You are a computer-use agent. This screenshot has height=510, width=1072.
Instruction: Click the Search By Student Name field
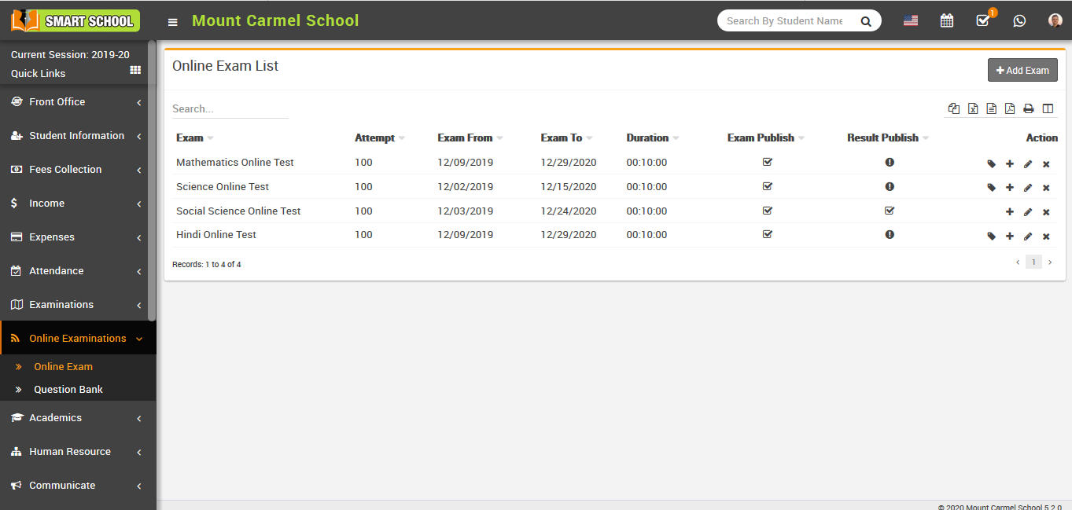(x=785, y=21)
